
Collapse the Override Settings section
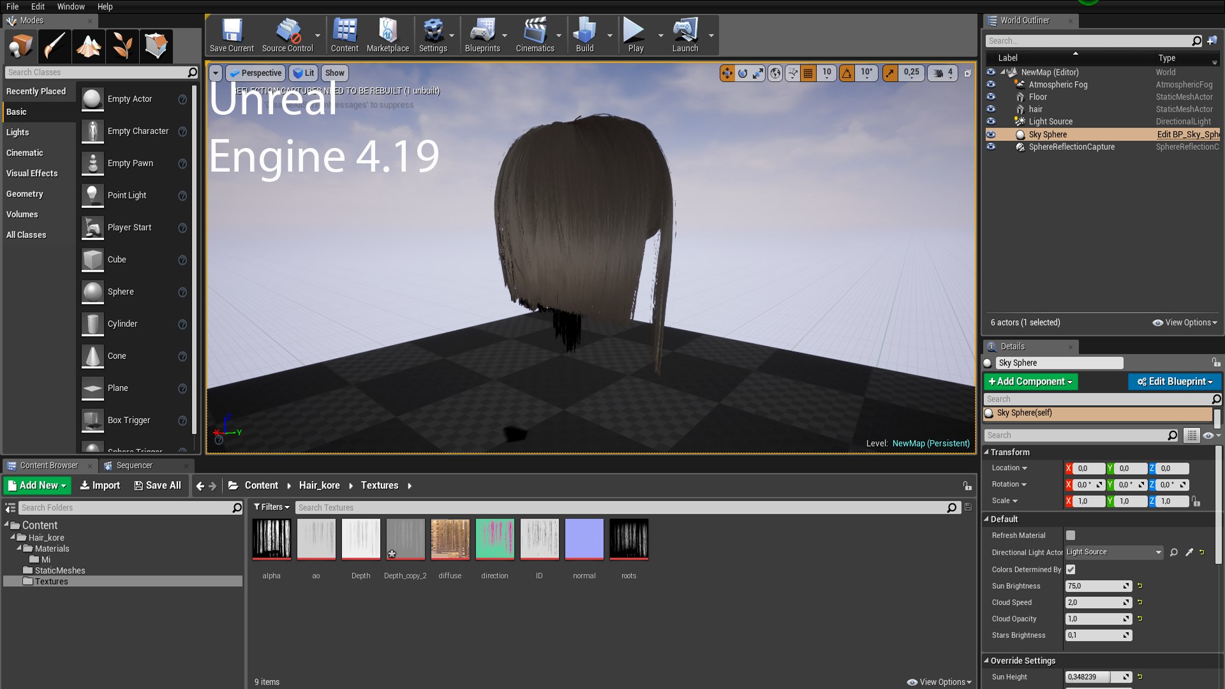pos(986,661)
